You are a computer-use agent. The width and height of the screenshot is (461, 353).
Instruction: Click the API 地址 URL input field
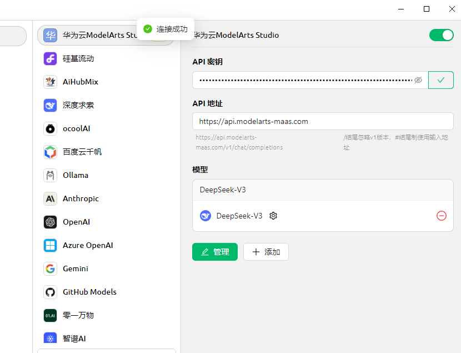pos(323,121)
